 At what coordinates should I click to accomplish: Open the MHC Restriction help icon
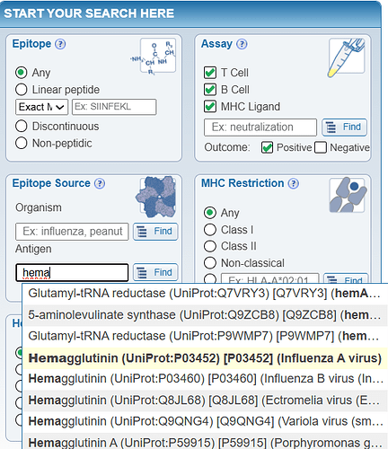point(293,183)
